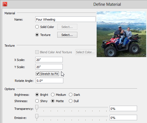Viewport: 147px width, 123px height.
Task: Set shininess to Shiny
Action: click(x=37, y=101)
